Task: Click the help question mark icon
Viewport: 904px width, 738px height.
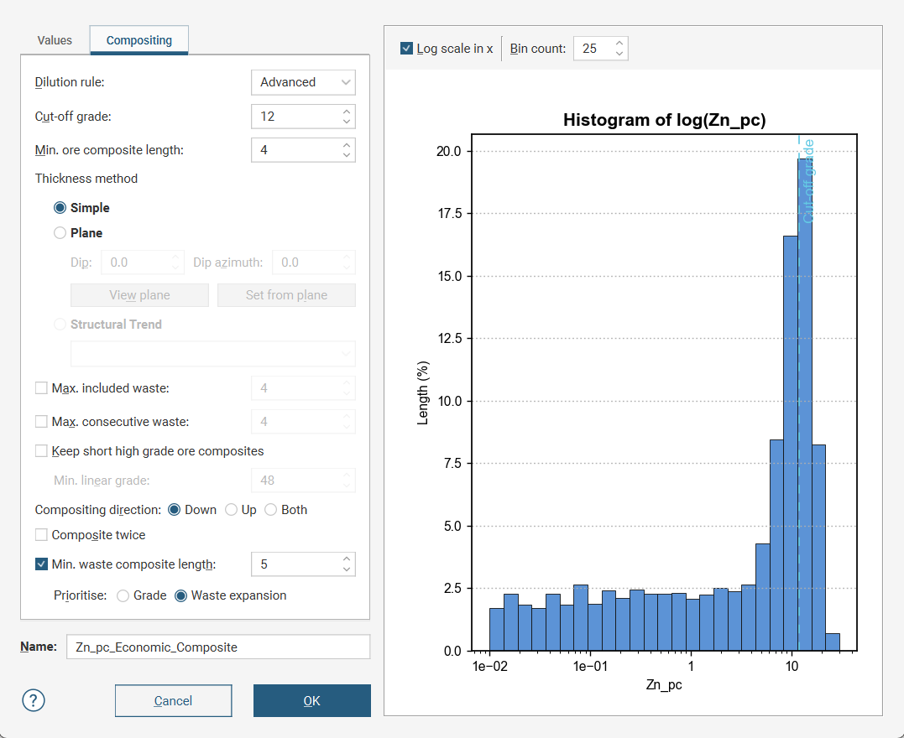Action: (35, 700)
